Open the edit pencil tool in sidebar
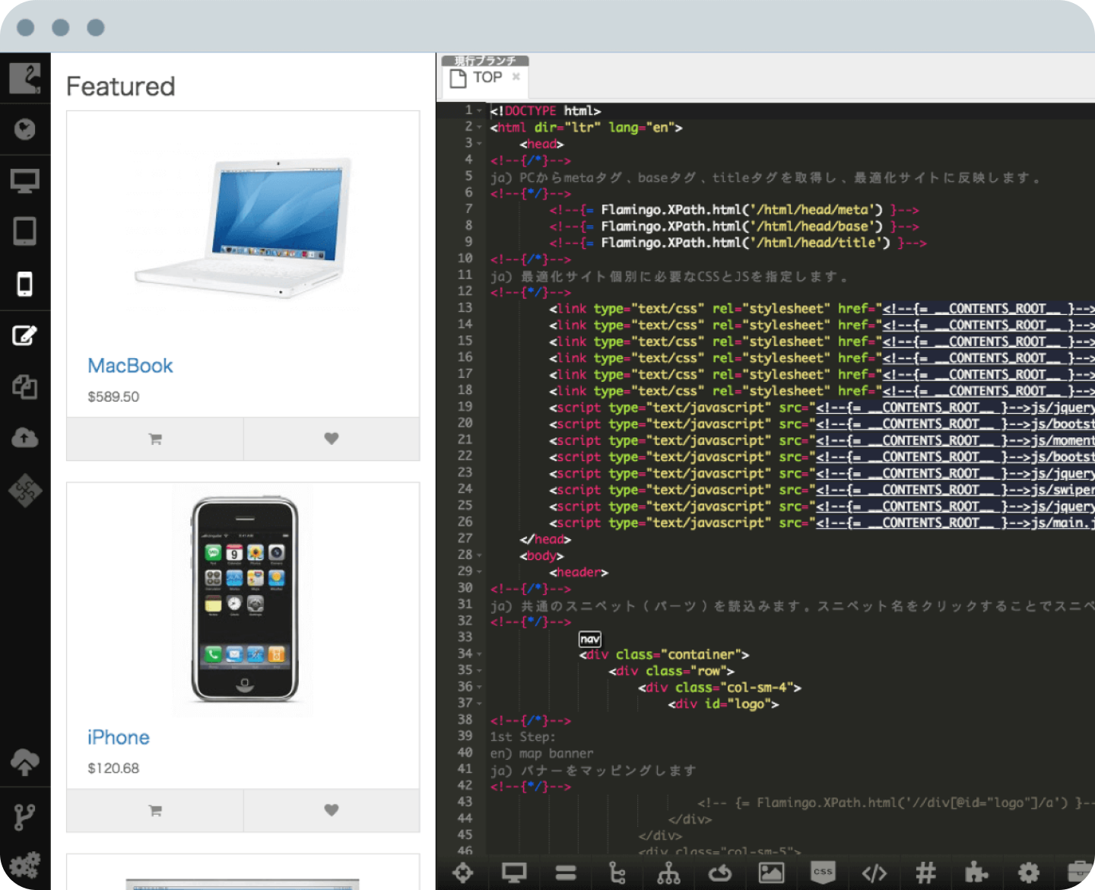Viewport: 1095px width, 890px height. pyautogui.click(x=24, y=335)
